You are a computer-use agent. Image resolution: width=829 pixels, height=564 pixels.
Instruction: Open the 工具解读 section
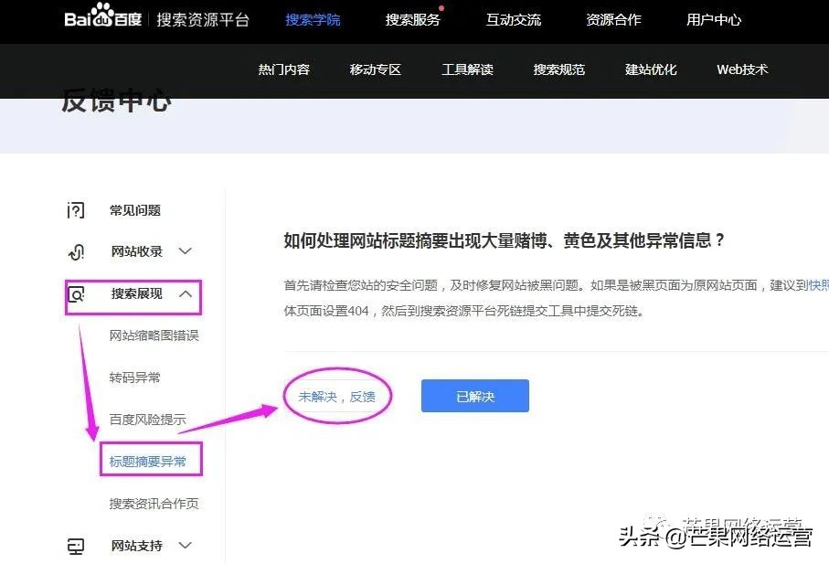click(x=467, y=69)
